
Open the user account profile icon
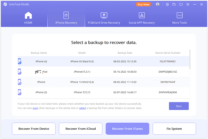(158, 5)
